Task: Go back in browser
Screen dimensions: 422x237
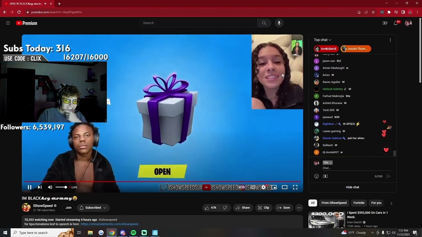Action: click(x=5, y=12)
